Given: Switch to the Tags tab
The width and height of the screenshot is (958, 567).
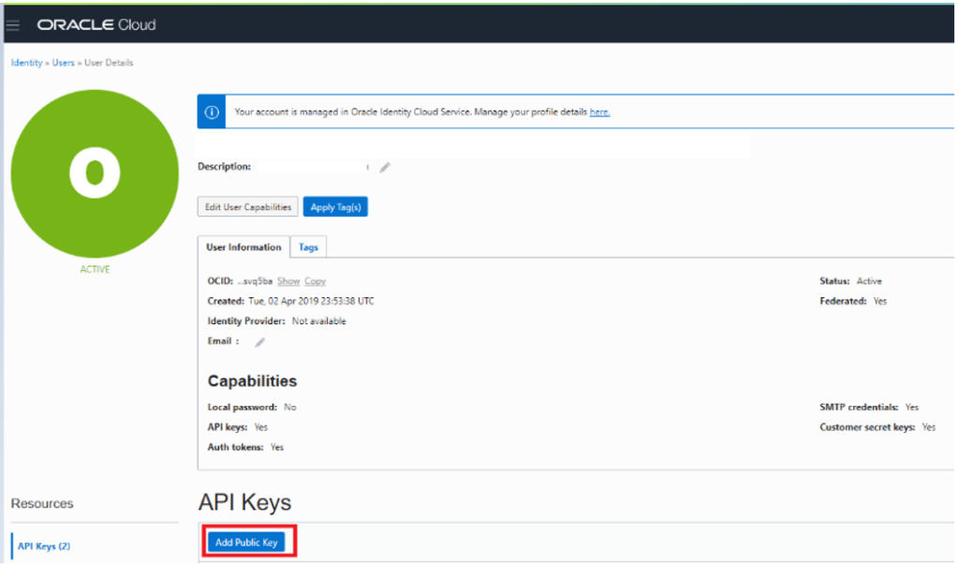Looking at the screenshot, I should [308, 247].
